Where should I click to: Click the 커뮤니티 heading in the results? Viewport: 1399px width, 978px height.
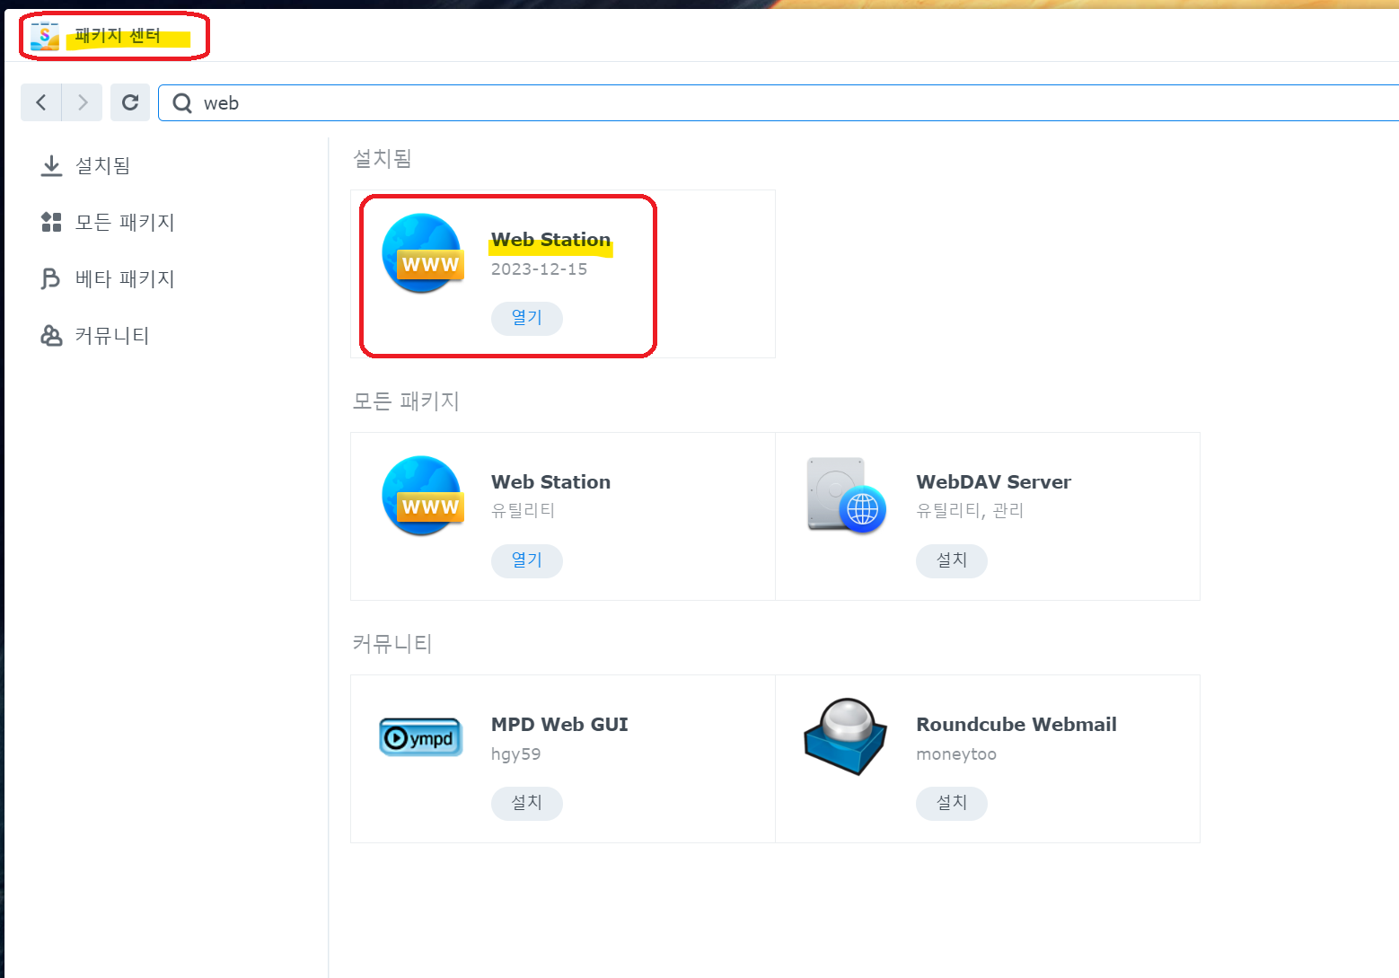392,643
